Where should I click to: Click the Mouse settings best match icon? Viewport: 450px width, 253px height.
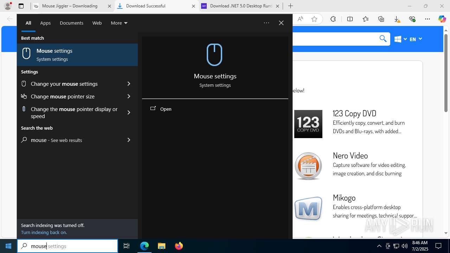coord(26,53)
